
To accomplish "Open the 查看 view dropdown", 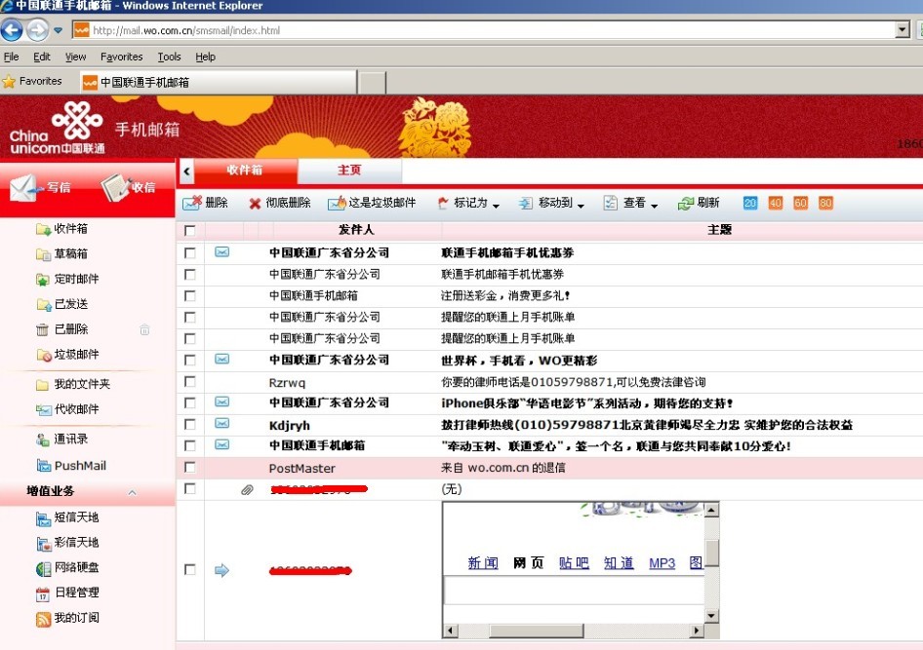I will [x=630, y=204].
